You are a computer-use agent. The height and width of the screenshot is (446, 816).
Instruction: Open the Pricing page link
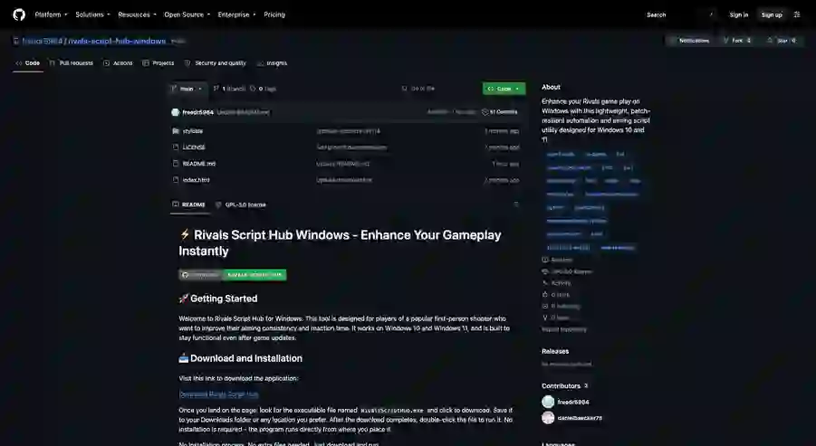[274, 14]
